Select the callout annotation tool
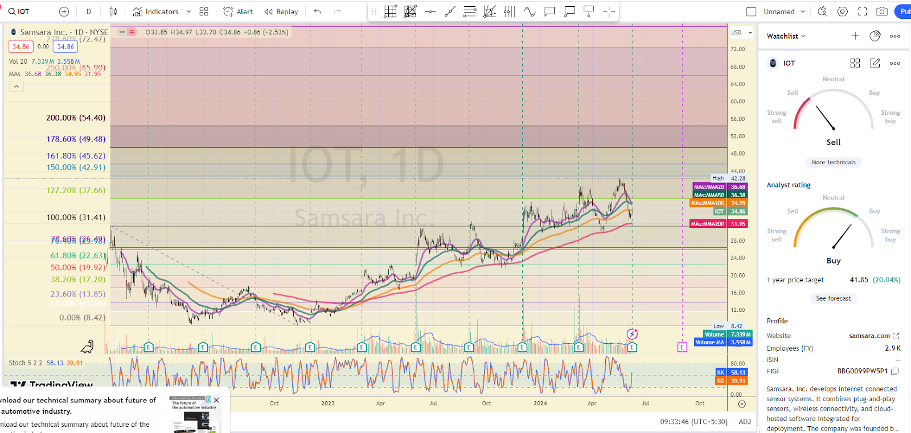Image resolution: width=911 pixels, height=433 pixels. [x=569, y=11]
